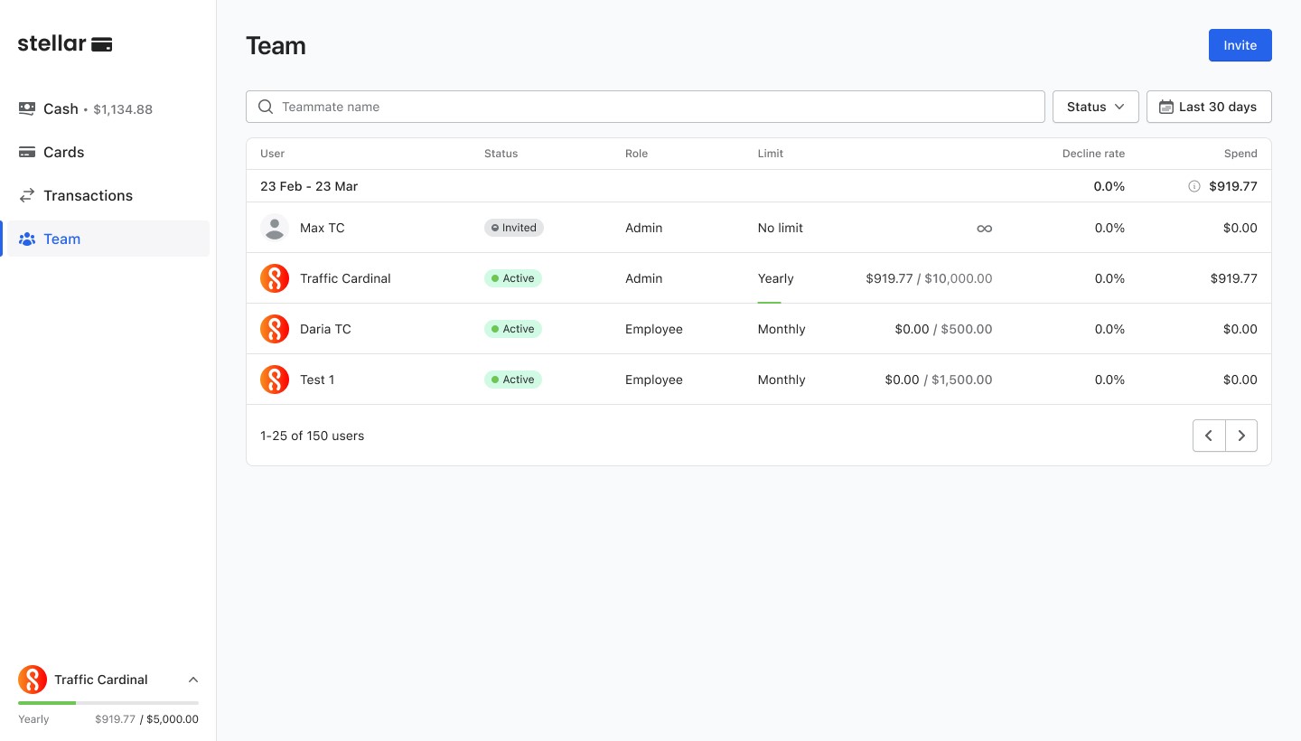Click Daria TC's Employee role

click(x=654, y=329)
